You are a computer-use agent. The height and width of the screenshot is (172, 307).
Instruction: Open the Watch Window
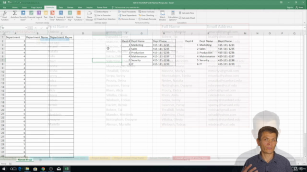tap(162, 16)
